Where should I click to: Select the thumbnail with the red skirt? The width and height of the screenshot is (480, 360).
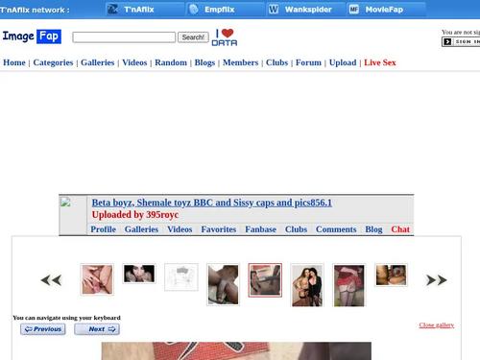[x=349, y=285]
